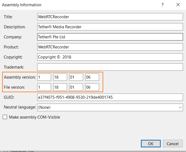Select Assembly version build field showing 01
Screen dimensions: 186x152
point(76,77)
